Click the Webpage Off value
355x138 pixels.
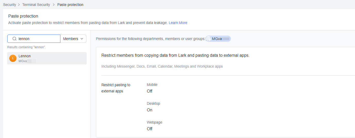[x=150, y=129]
